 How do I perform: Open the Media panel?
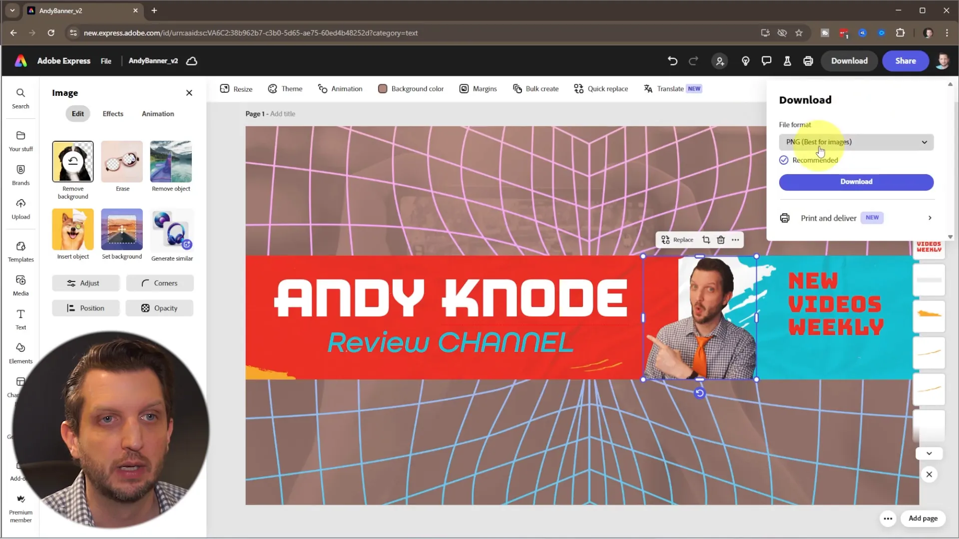[x=20, y=286]
